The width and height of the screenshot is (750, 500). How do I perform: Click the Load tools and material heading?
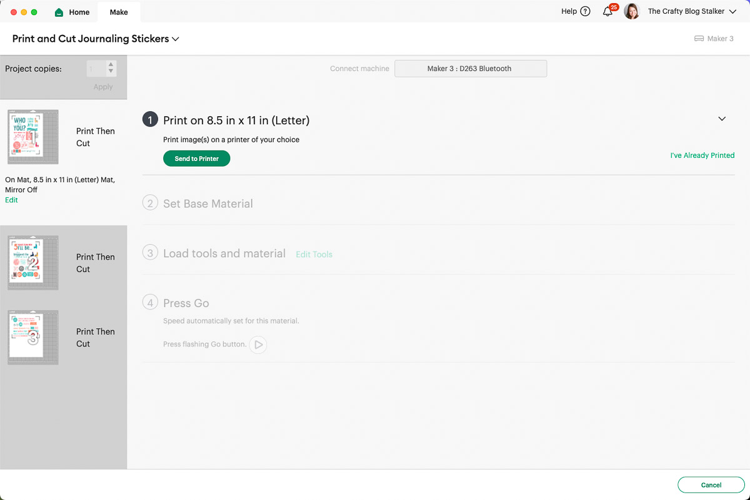tap(224, 253)
